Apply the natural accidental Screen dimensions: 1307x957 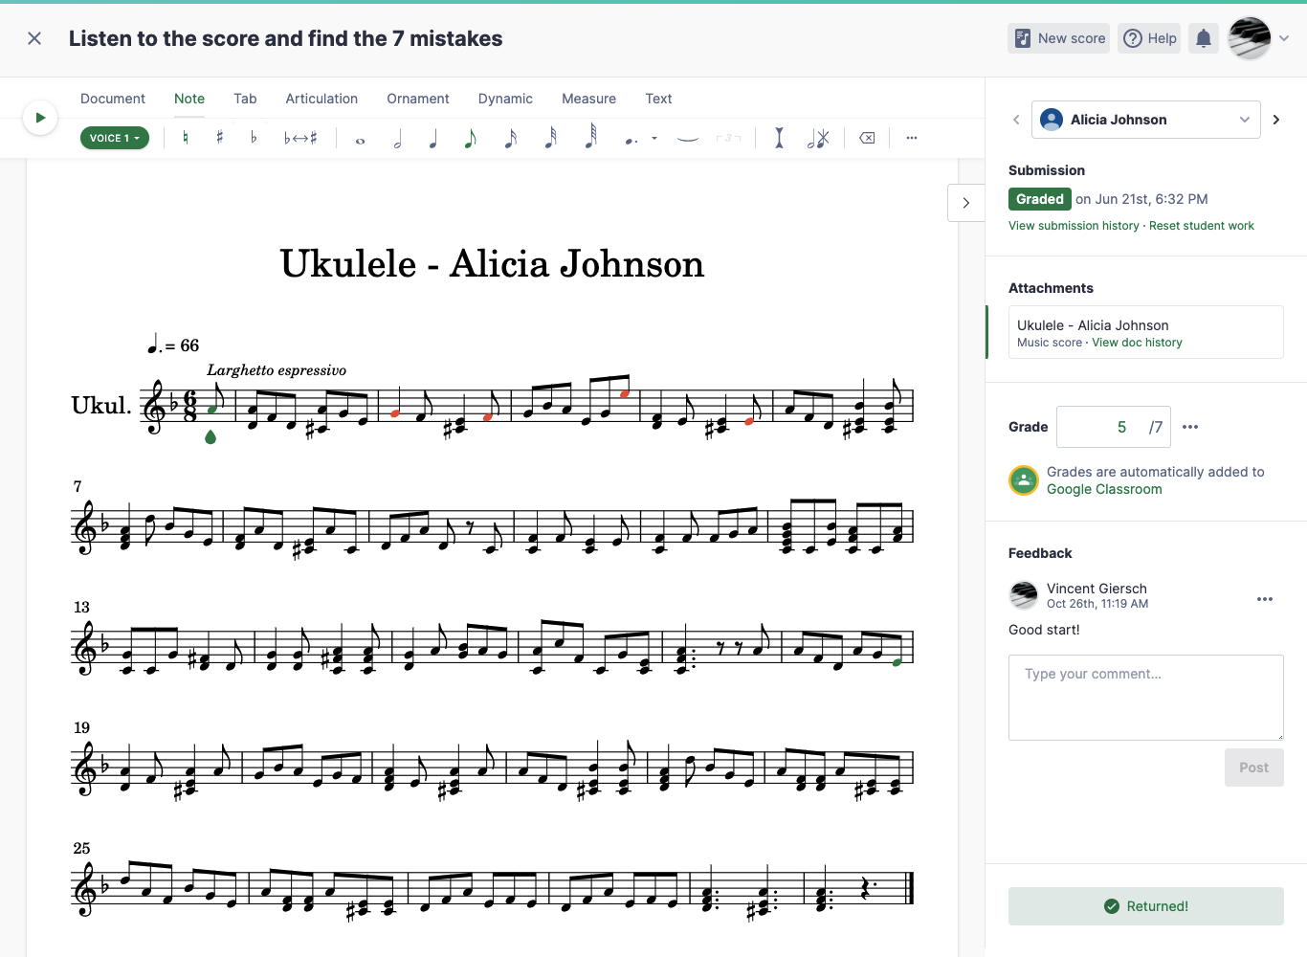click(185, 138)
